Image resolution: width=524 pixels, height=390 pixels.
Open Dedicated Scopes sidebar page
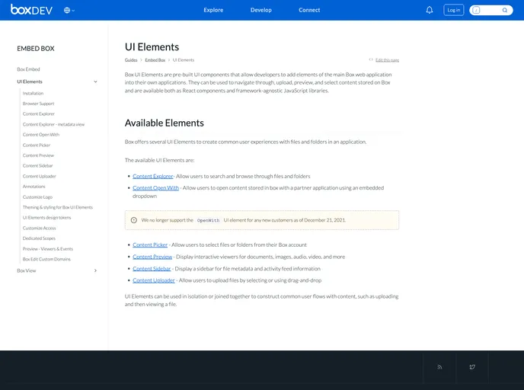[39, 238]
